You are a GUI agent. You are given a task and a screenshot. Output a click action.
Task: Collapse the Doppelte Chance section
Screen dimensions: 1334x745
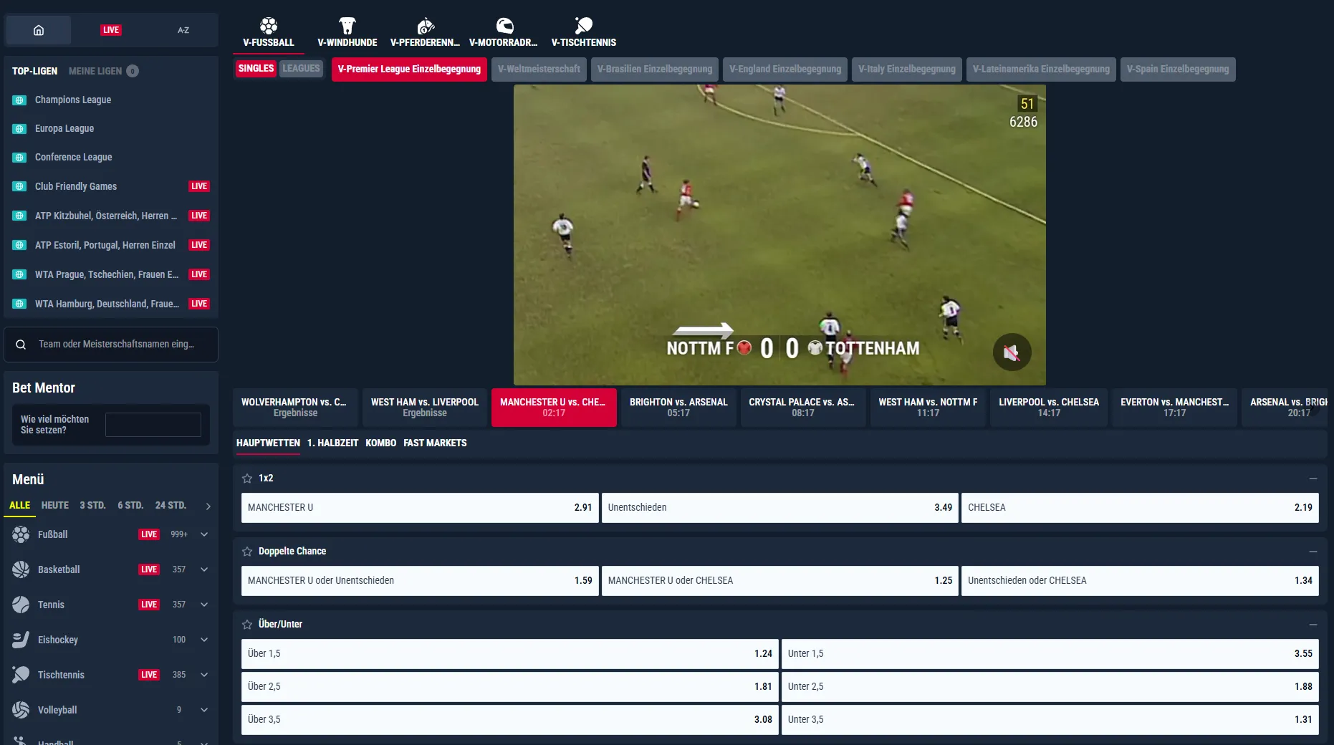click(x=1313, y=552)
